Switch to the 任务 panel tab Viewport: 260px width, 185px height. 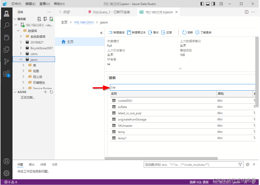click(54, 164)
